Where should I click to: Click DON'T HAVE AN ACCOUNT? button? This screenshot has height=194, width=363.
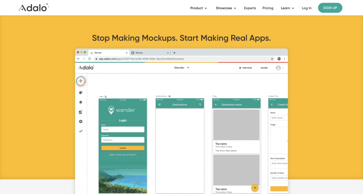pyautogui.click(x=123, y=155)
